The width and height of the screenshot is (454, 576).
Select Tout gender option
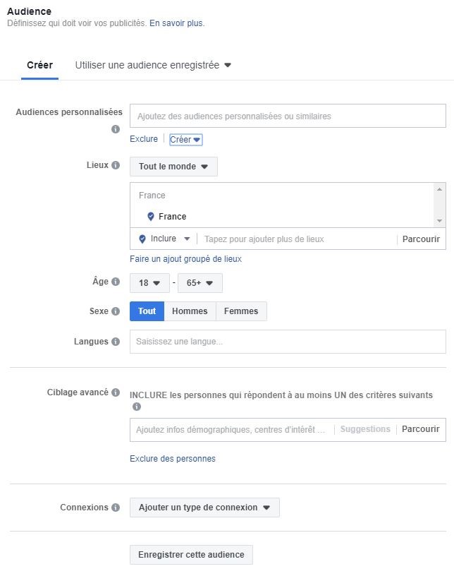147,311
